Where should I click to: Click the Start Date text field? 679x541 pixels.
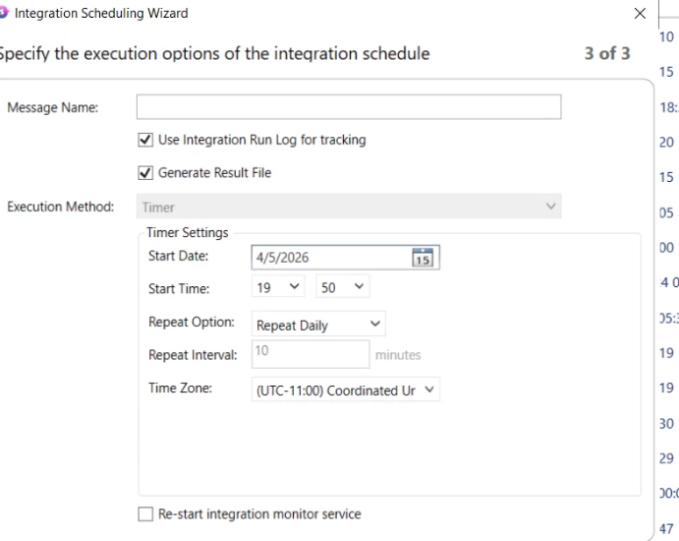point(330,258)
